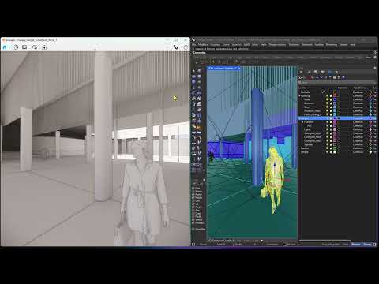Viewport: 379px width, 284px height.
Task: Open Continuous linetype of Lights layer
Action: point(358,129)
